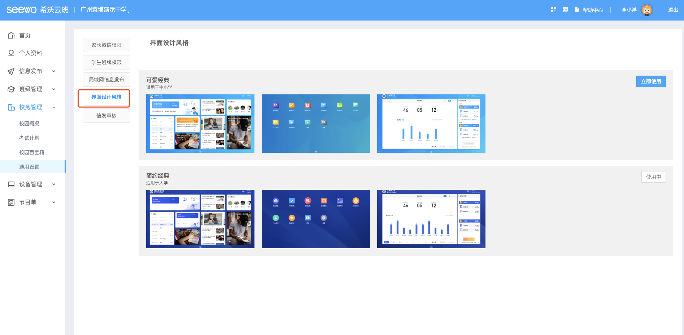Click the 可爱经典 style title

[x=158, y=80]
